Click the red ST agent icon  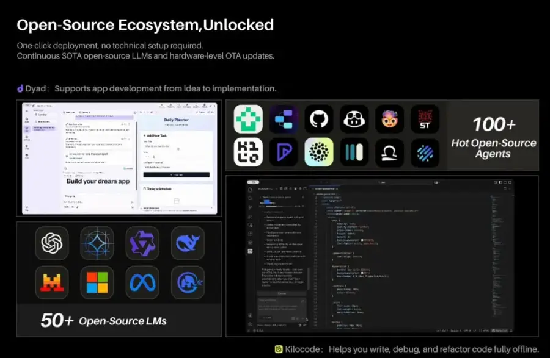pyautogui.click(x=425, y=119)
